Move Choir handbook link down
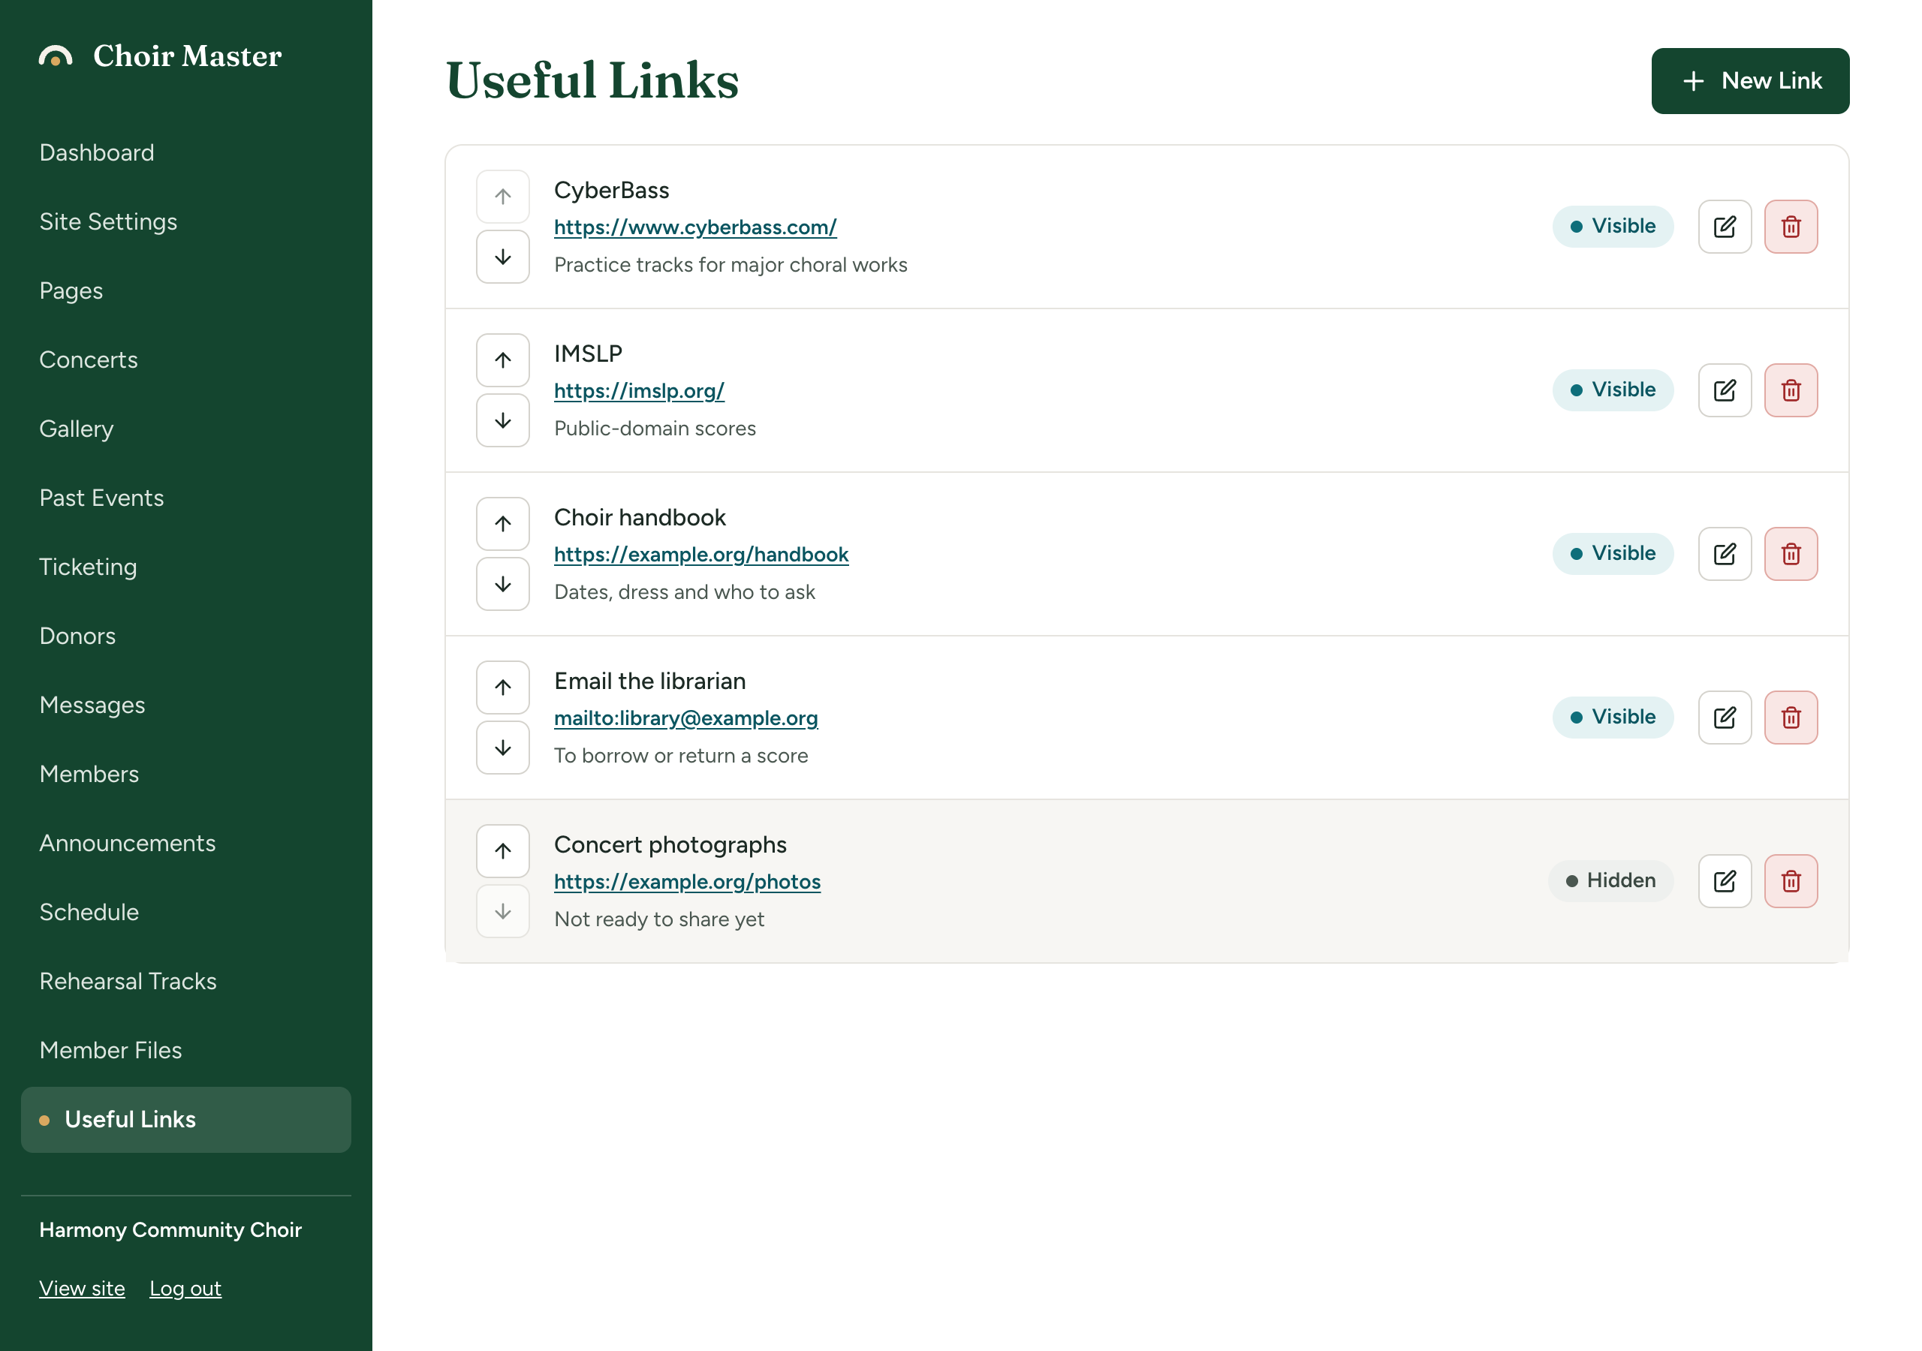The width and height of the screenshot is (1922, 1351). pyautogui.click(x=502, y=584)
